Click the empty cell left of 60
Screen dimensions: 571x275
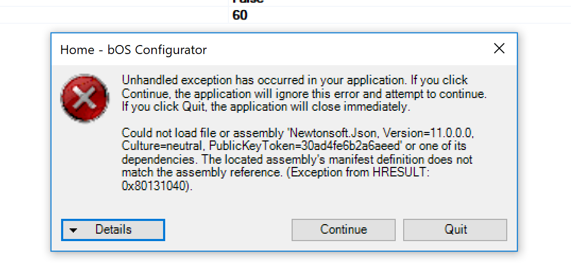[114, 15]
